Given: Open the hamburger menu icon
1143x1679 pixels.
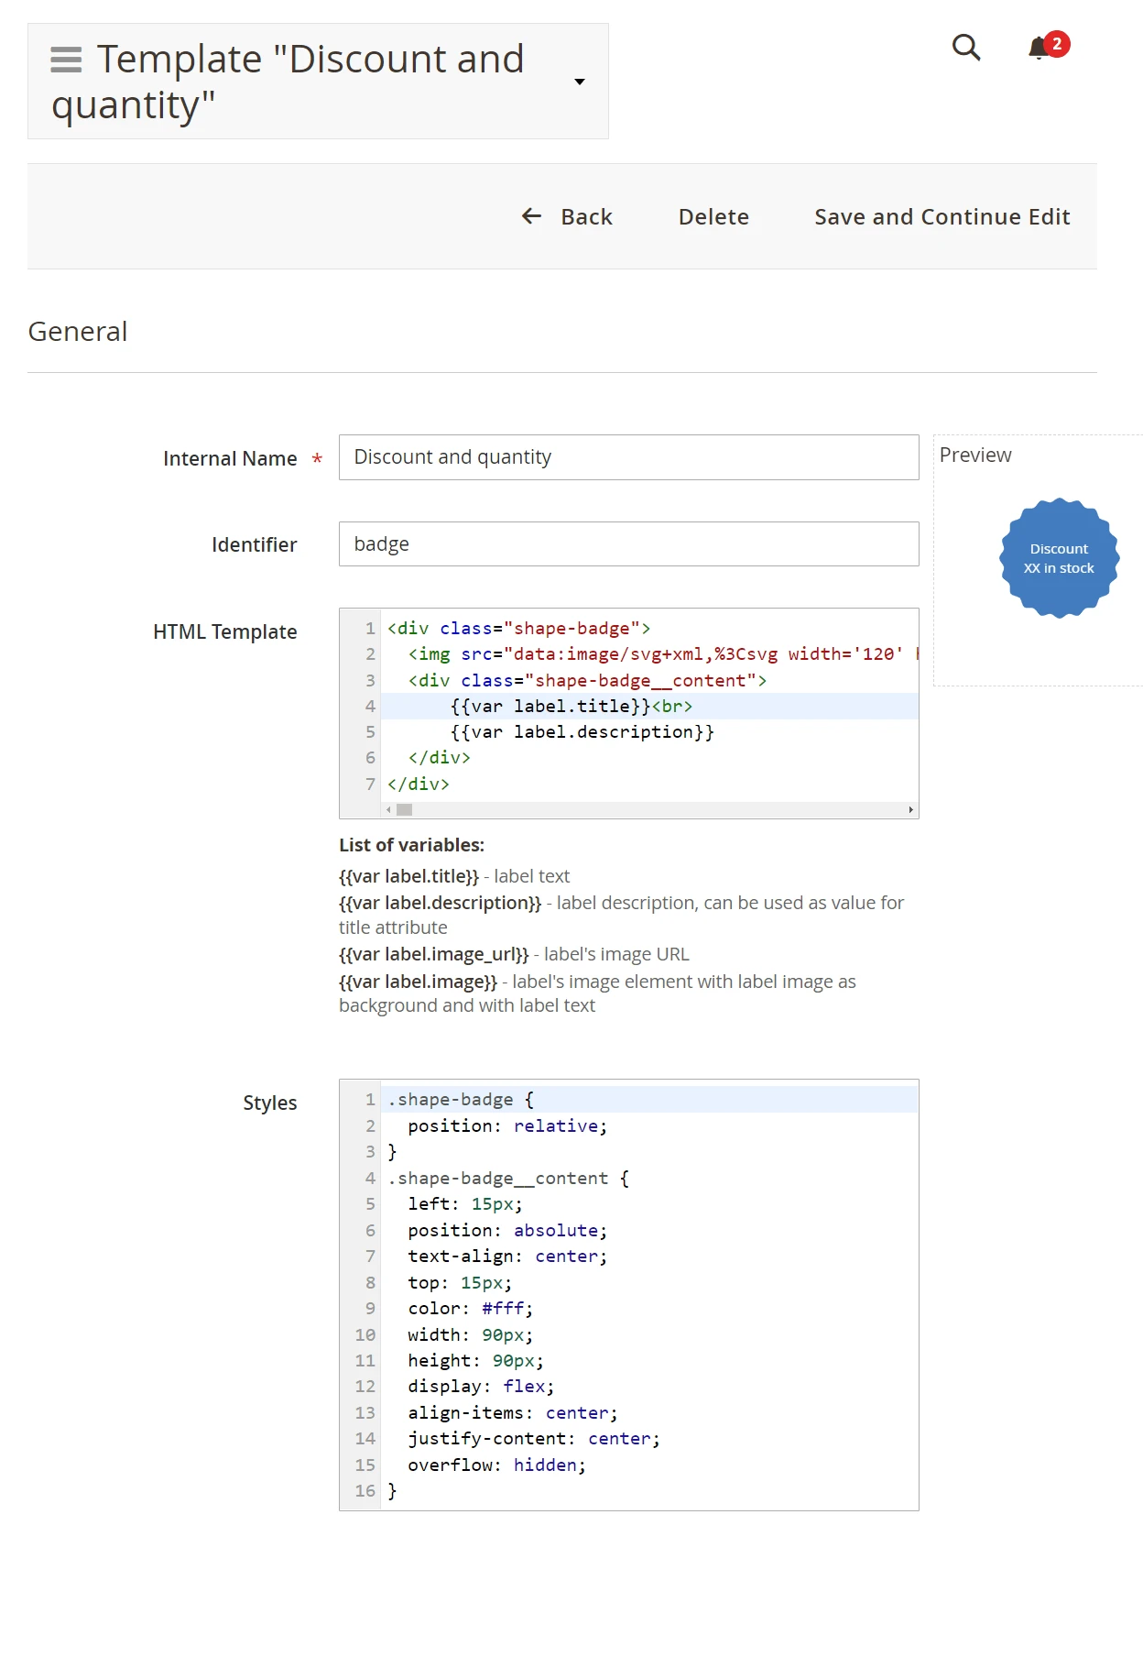Looking at the screenshot, I should pyautogui.click(x=66, y=60).
